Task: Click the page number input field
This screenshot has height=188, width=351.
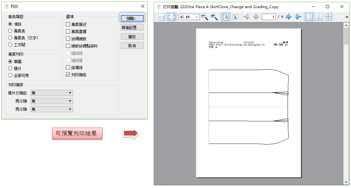Action: tap(268, 17)
